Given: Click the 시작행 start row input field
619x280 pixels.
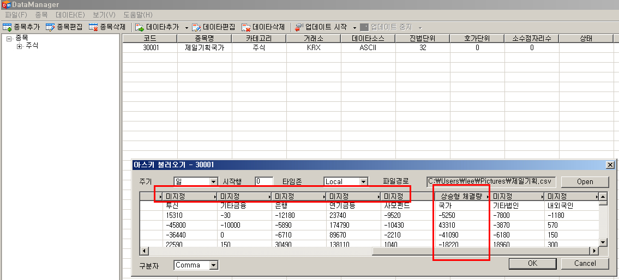Looking at the screenshot, I should (x=264, y=182).
